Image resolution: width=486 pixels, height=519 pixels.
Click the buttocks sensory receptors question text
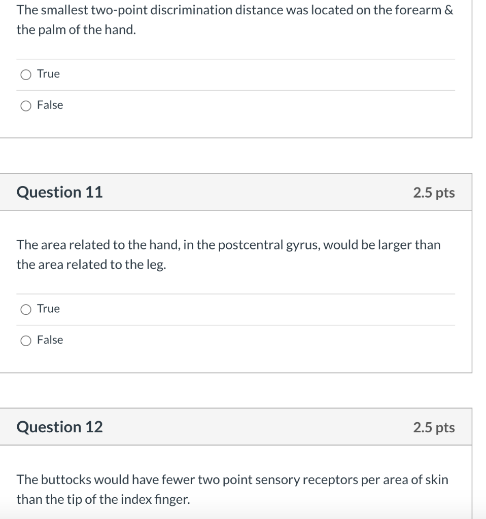click(232, 489)
